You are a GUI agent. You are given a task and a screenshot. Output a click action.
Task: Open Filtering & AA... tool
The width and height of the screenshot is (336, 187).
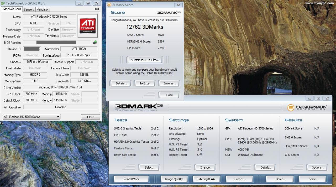(207, 179)
